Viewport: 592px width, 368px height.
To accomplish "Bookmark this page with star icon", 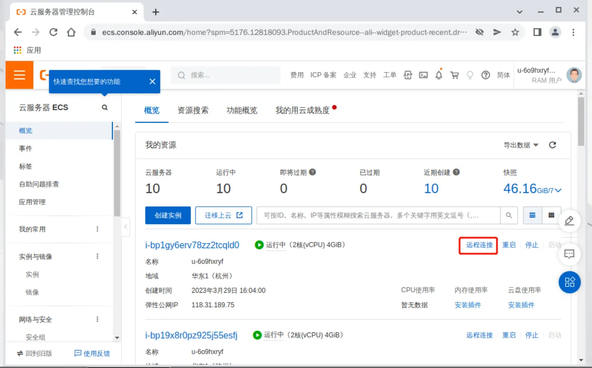I will pyautogui.click(x=515, y=32).
